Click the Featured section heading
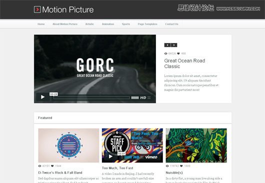The image size is (265, 183). point(45,118)
